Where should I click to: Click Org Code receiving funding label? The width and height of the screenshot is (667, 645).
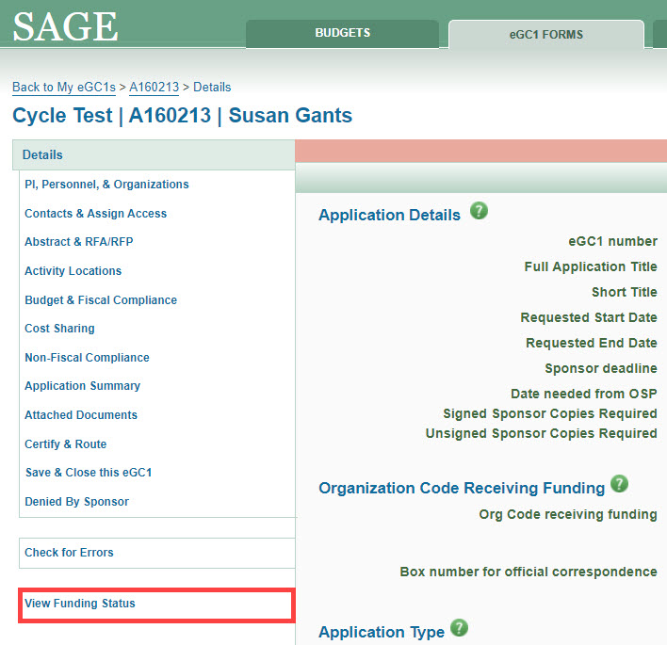tap(568, 514)
